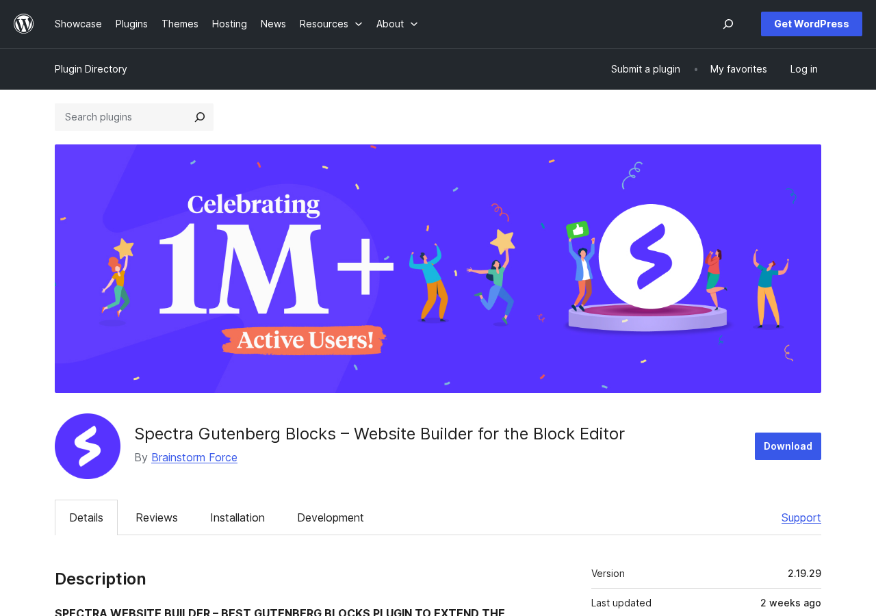Click the version value 2.19.29

coord(804,574)
